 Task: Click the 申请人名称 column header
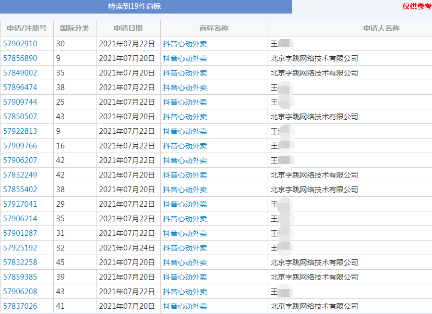(x=381, y=28)
